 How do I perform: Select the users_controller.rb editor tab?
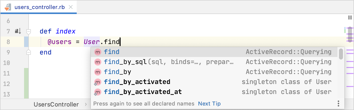click(39, 7)
